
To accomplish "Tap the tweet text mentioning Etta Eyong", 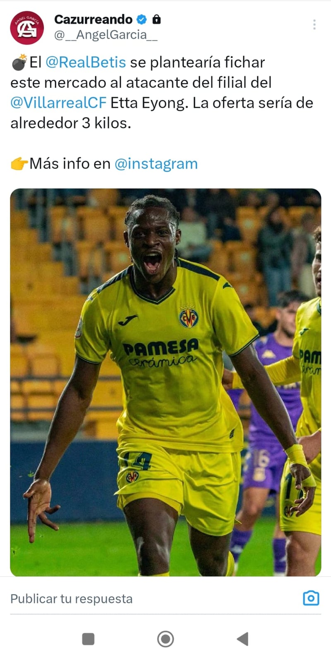I will 162,93.
